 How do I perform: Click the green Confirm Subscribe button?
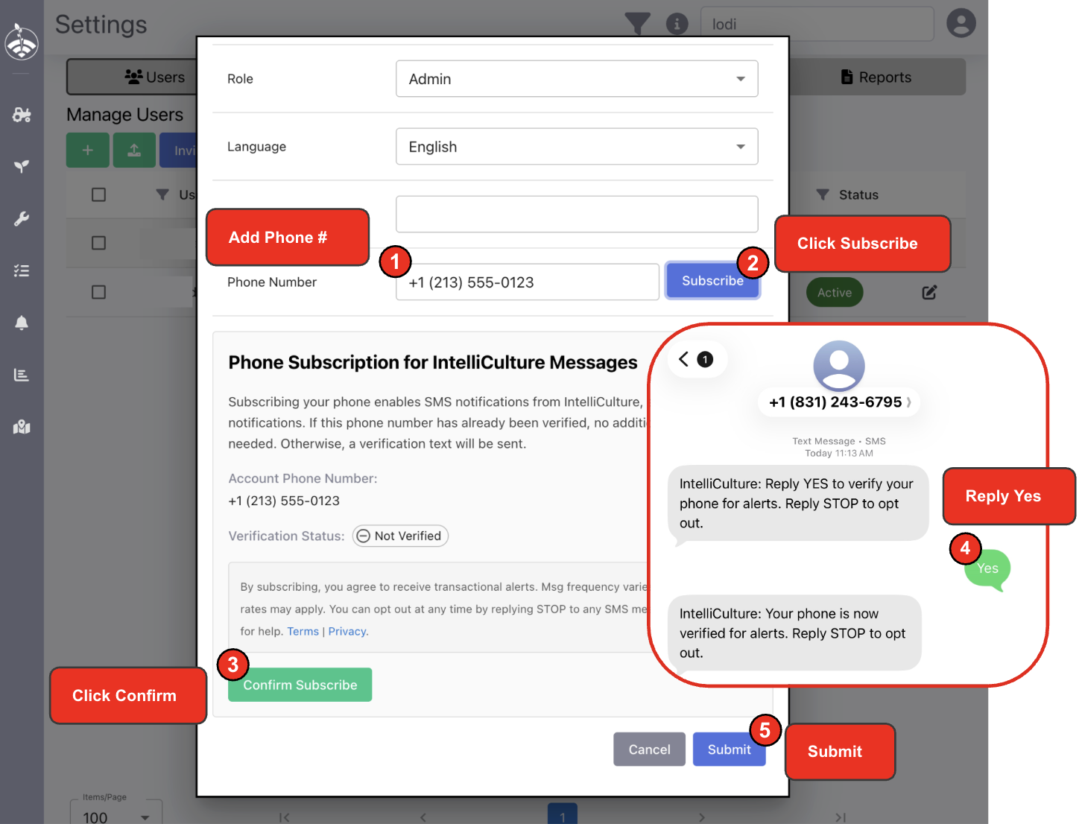click(300, 685)
